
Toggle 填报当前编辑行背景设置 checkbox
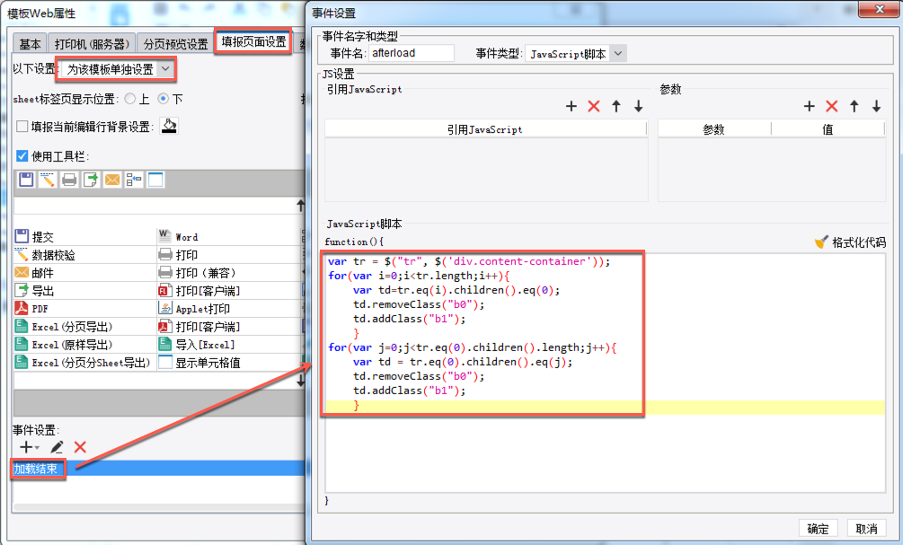22,126
